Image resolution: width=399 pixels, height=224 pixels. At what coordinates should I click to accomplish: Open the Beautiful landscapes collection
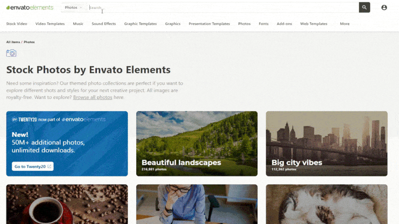(197, 143)
